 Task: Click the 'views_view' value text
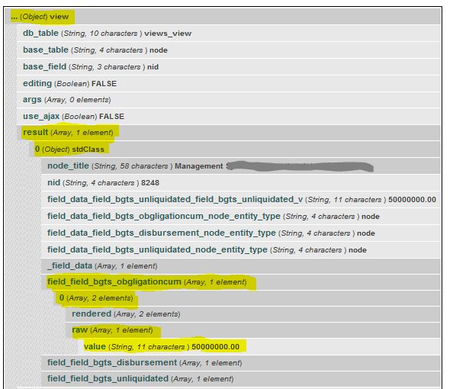[x=168, y=34]
